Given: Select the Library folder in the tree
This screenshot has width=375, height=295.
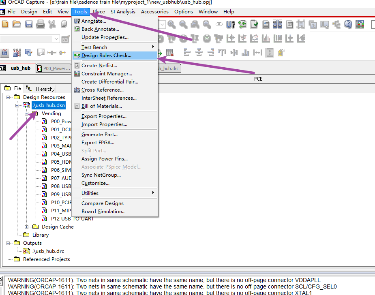Looking at the screenshot, I should pyautogui.click(x=41, y=235).
